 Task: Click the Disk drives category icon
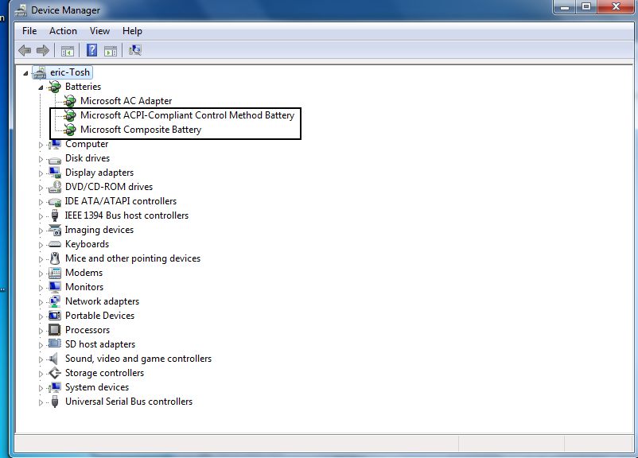point(55,159)
